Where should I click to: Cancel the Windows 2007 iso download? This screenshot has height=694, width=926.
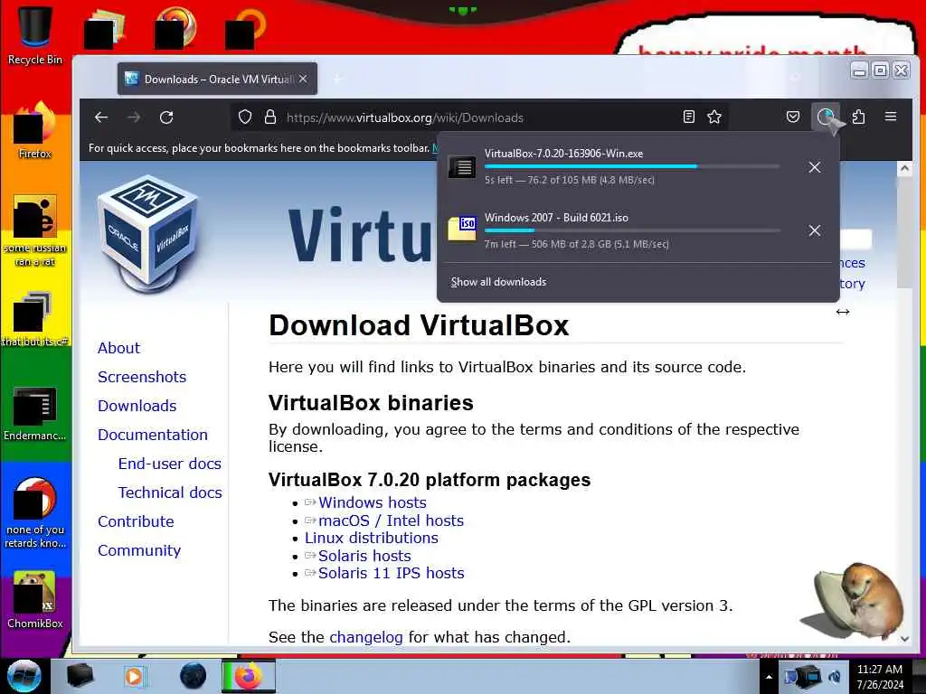point(815,230)
